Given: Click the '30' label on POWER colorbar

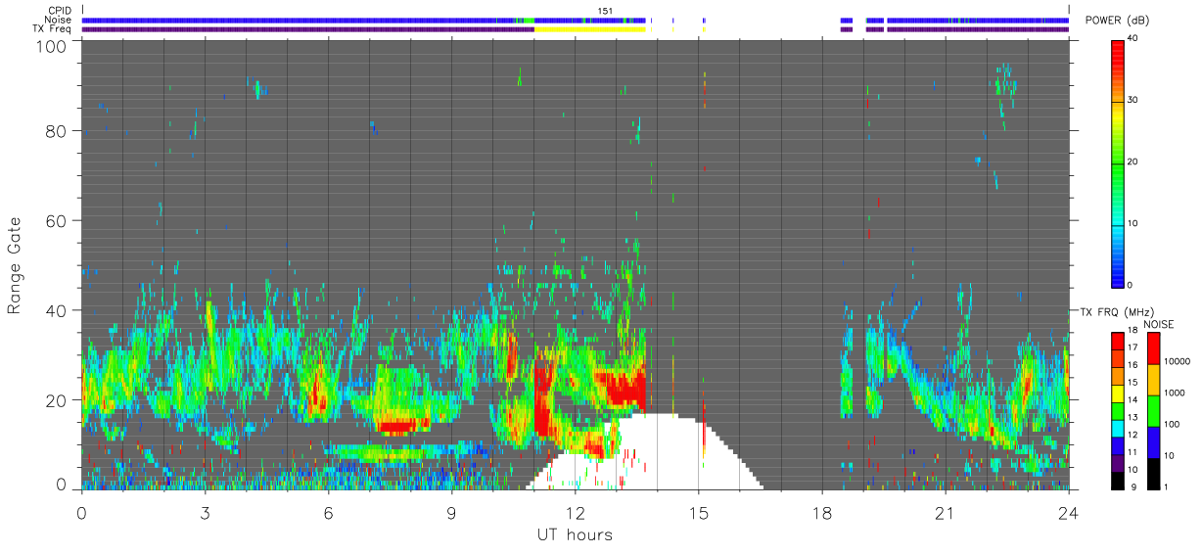Looking at the screenshot, I should point(1133,100).
